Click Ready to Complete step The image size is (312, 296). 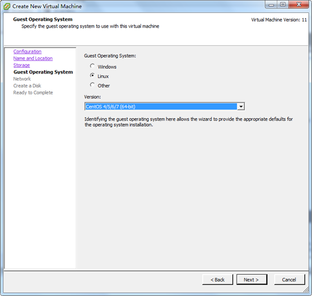33,93
